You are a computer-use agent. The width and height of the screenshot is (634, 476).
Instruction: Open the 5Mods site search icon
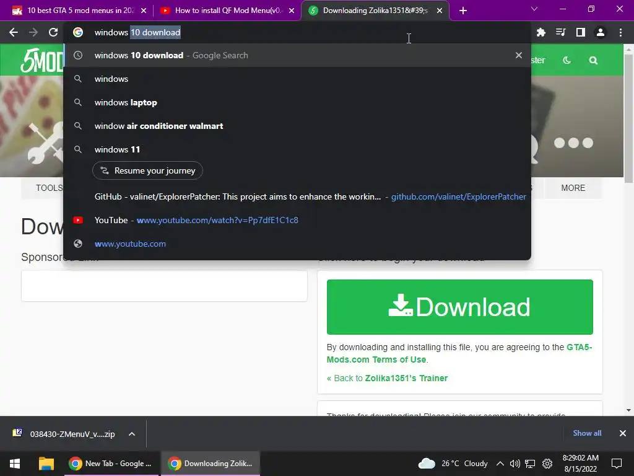click(x=593, y=60)
